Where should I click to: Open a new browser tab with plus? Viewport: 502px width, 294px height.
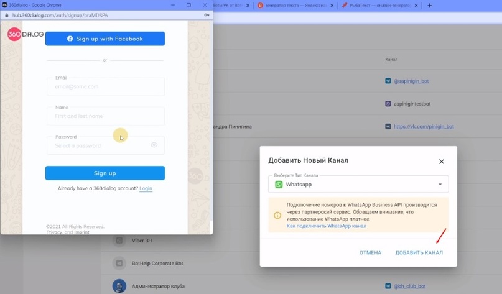(x=429, y=6)
